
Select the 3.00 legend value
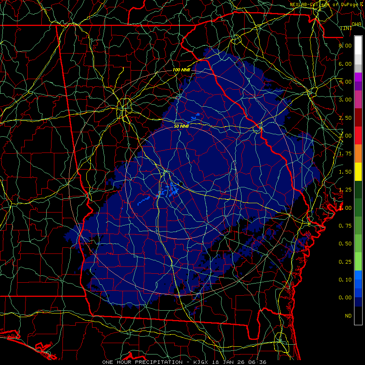coord(345,100)
